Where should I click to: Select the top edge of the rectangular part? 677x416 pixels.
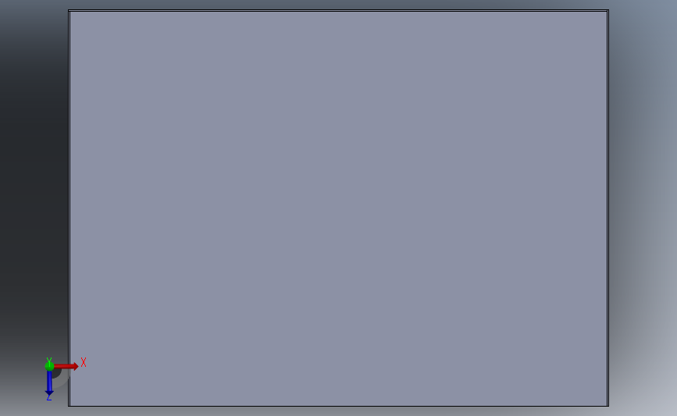[338, 10]
